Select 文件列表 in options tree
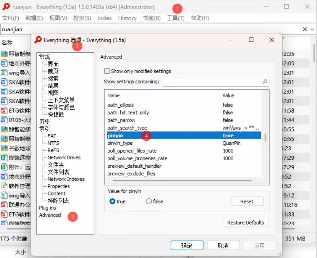 [58, 172]
